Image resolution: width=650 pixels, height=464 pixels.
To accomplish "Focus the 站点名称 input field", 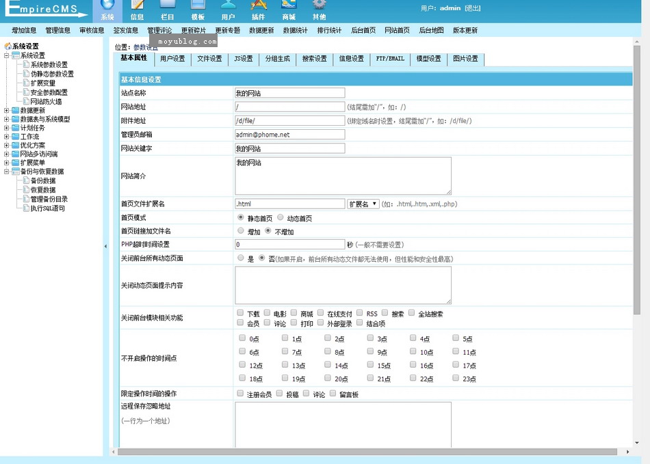I will (x=290, y=93).
